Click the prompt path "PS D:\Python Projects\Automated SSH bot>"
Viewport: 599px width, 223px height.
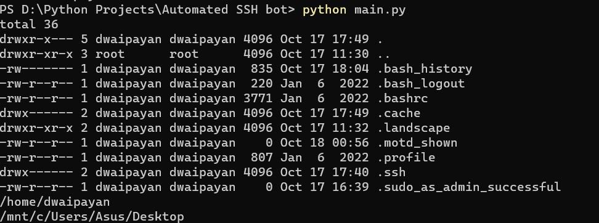click(x=147, y=9)
